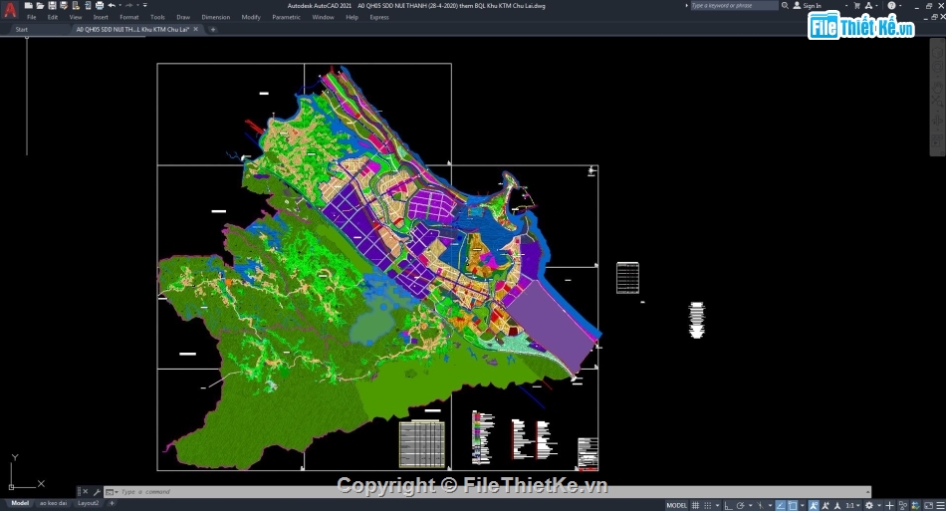Close the command line with X icon

(85, 492)
